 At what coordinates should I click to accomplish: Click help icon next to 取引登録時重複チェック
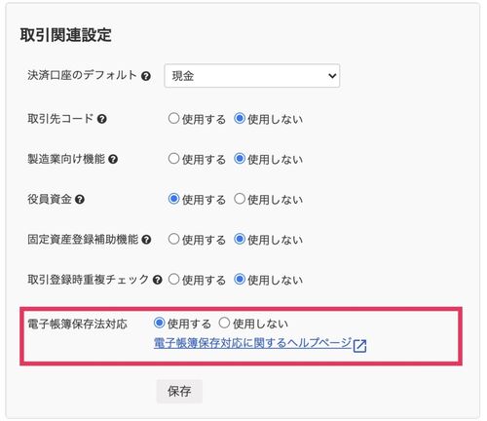coord(158,280)
